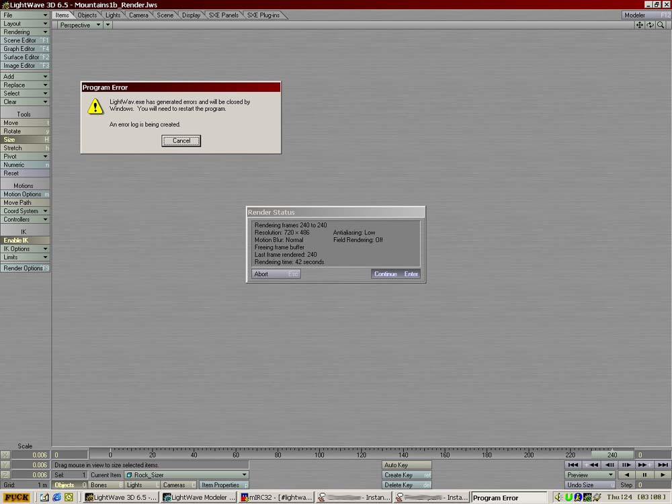Switch selection mode to Lights at the bottom
Viewport: 672px width, 504px height.
(142, 485)
